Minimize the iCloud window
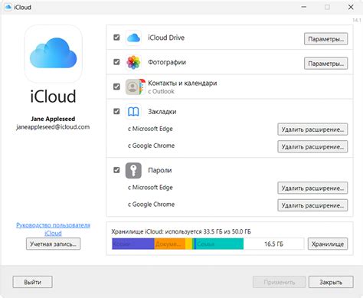Image resolution: width=363 pixels, height=298 pixels. click(304, 7)
